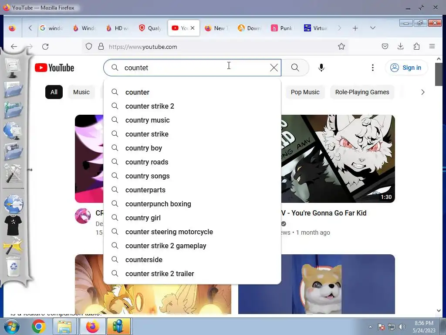
Task: Switch to the 'HD w' tab
Action: click(118, 28)
